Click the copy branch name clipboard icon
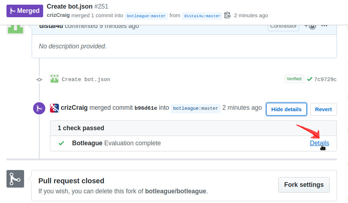The width and height of the screenshot is (348, 203). coord(227,15)
